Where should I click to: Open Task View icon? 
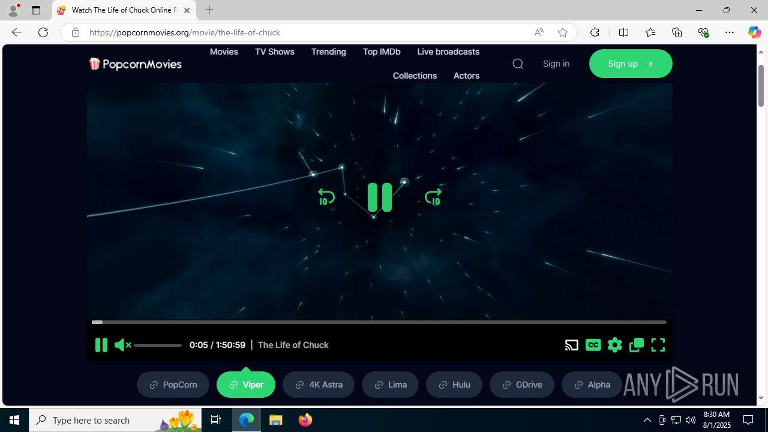216,420
